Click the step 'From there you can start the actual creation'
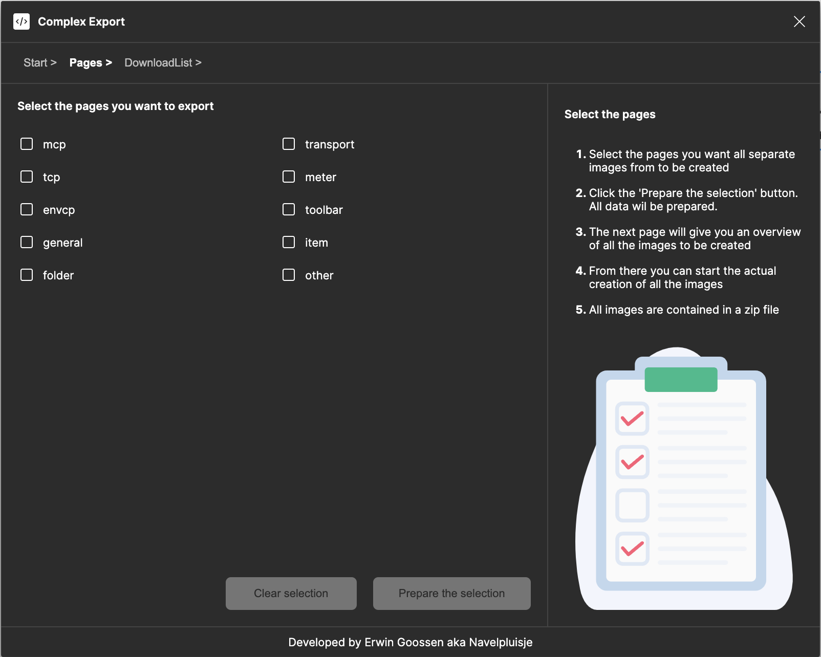 tap(676, 277)
